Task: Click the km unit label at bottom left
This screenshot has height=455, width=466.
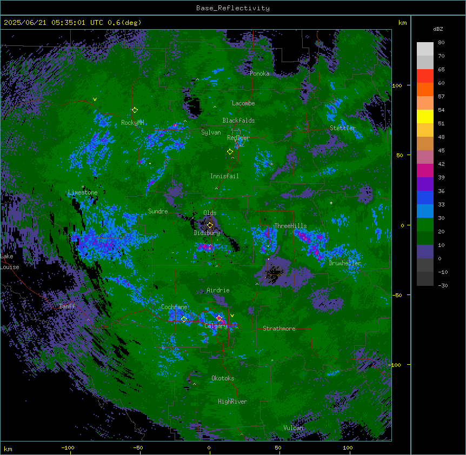Action: (8, 449)
